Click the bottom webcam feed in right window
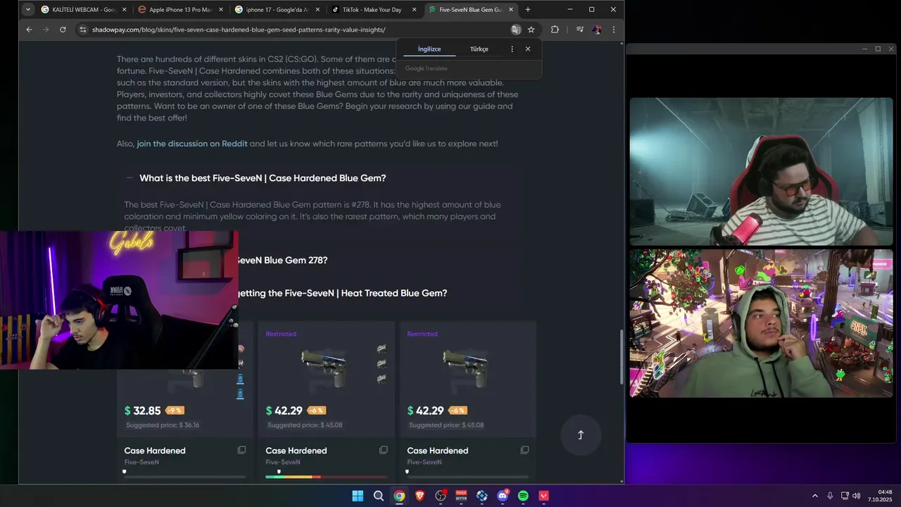Viewport: 901px width, 507px height. tap(761, 323)
